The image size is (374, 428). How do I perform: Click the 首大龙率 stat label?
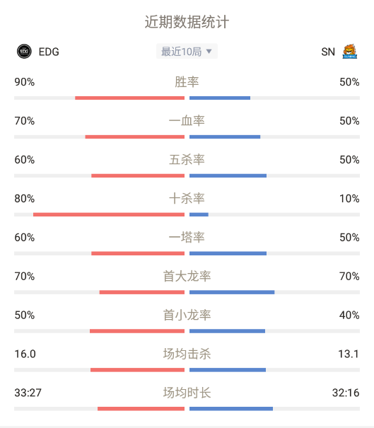point(187,276)
